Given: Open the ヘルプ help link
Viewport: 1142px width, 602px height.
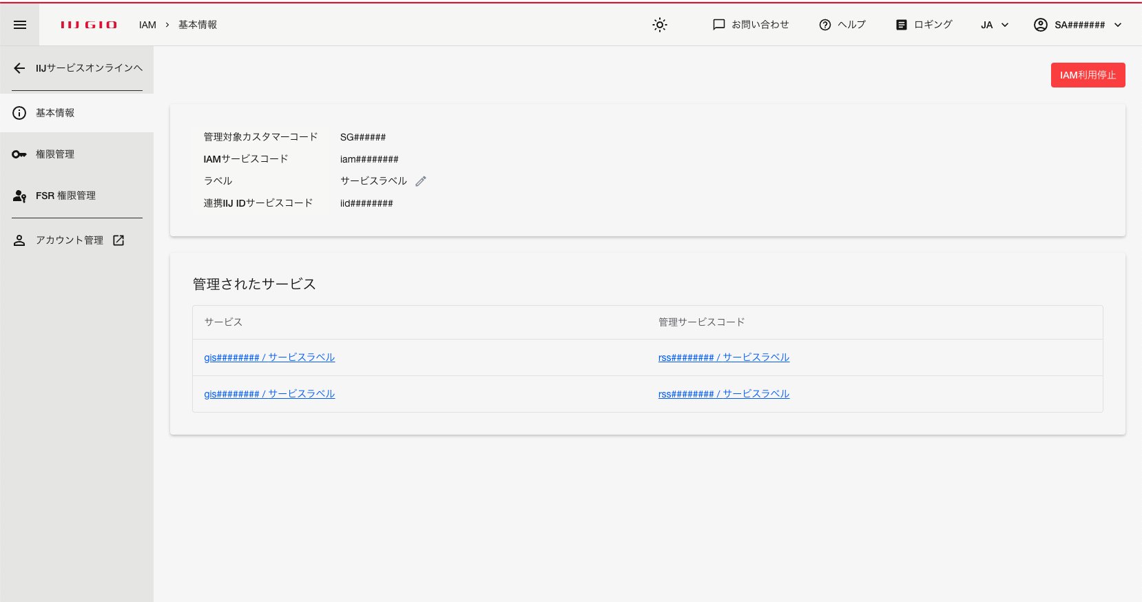Looking at the screenshot, I should coord(842,25).
